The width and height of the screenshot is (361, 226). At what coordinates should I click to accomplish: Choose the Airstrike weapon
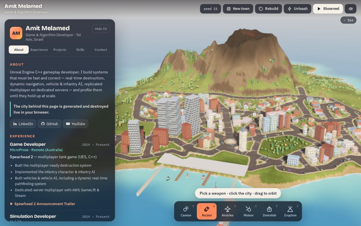coord(228,211)
